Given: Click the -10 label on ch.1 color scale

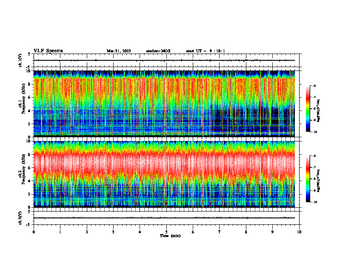Looking at the screenshot, I should pos(315,132).
